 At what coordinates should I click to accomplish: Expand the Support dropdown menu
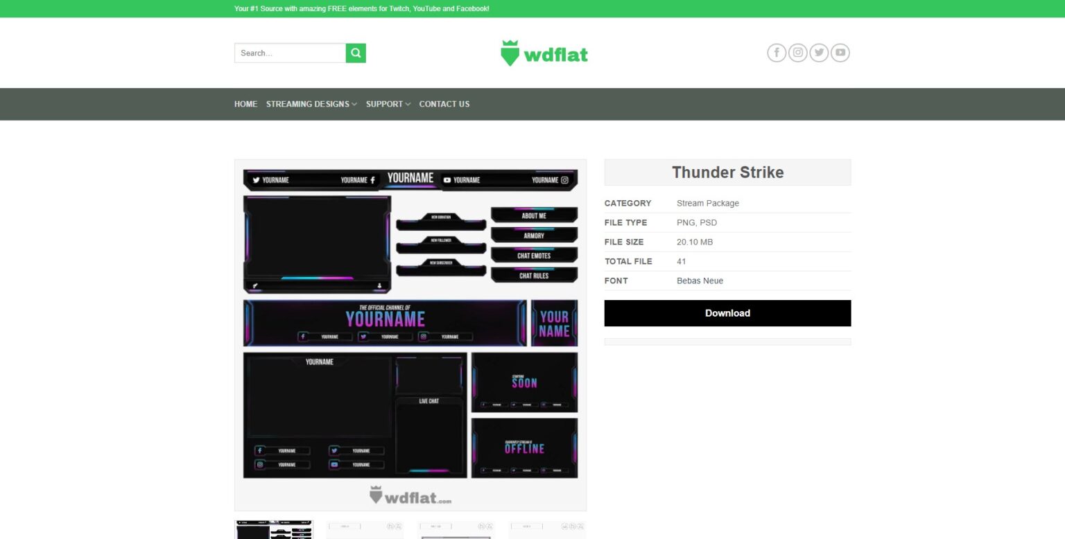point(388,104)
